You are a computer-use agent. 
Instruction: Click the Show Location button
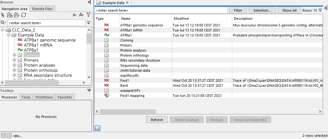tap(187, 120)
